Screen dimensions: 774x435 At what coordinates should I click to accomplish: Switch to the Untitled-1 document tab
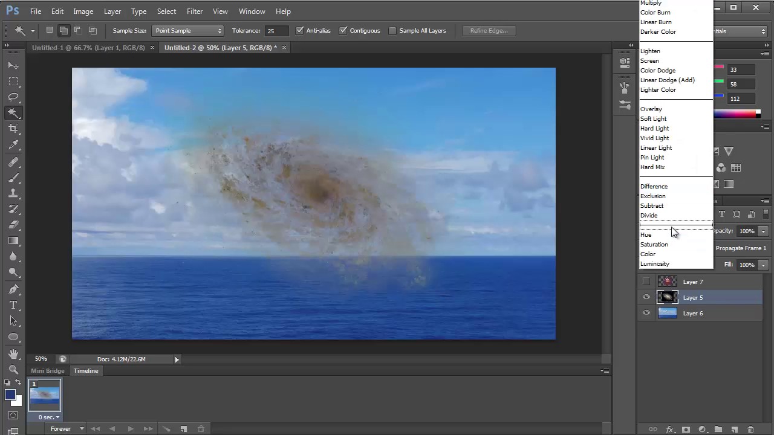click(88, 48)
